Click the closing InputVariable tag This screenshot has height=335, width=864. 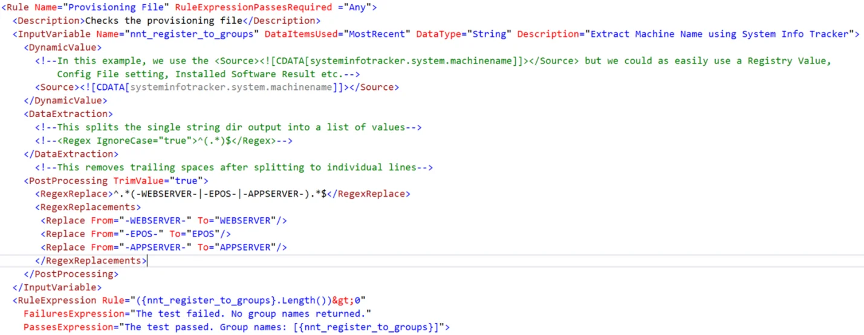[x=57, y=287]
